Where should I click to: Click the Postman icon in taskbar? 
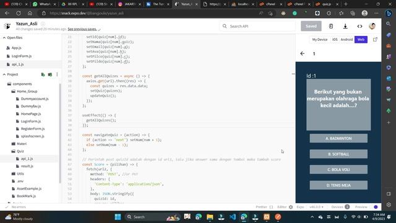click(x=278, y=217)
